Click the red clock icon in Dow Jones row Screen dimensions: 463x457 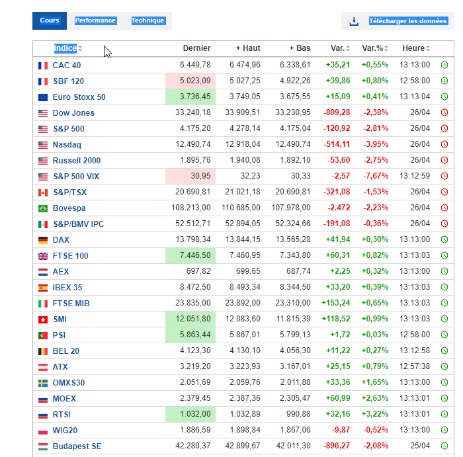444,112
